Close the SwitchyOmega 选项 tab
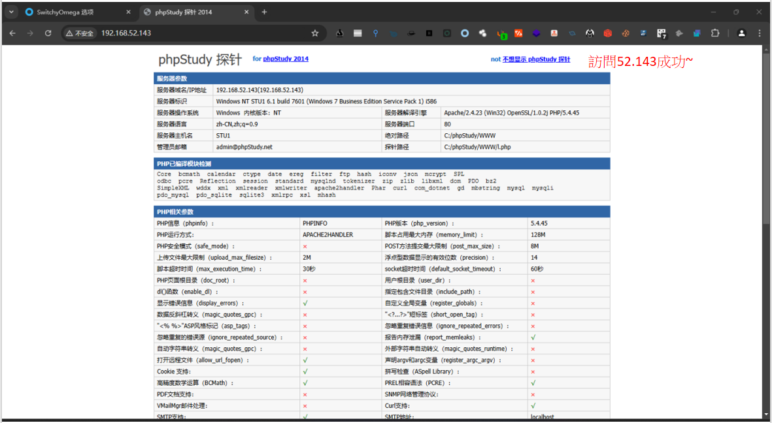The width and height of the screenshot is (772, 423). [129, 12]
